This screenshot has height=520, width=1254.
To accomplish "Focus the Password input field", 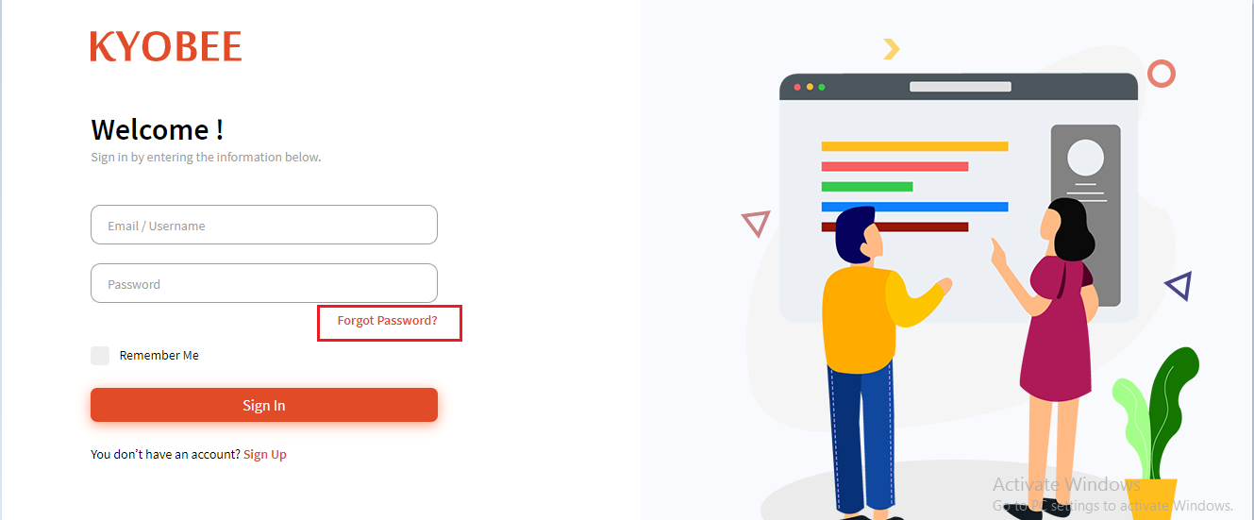I will pos(264,283).
